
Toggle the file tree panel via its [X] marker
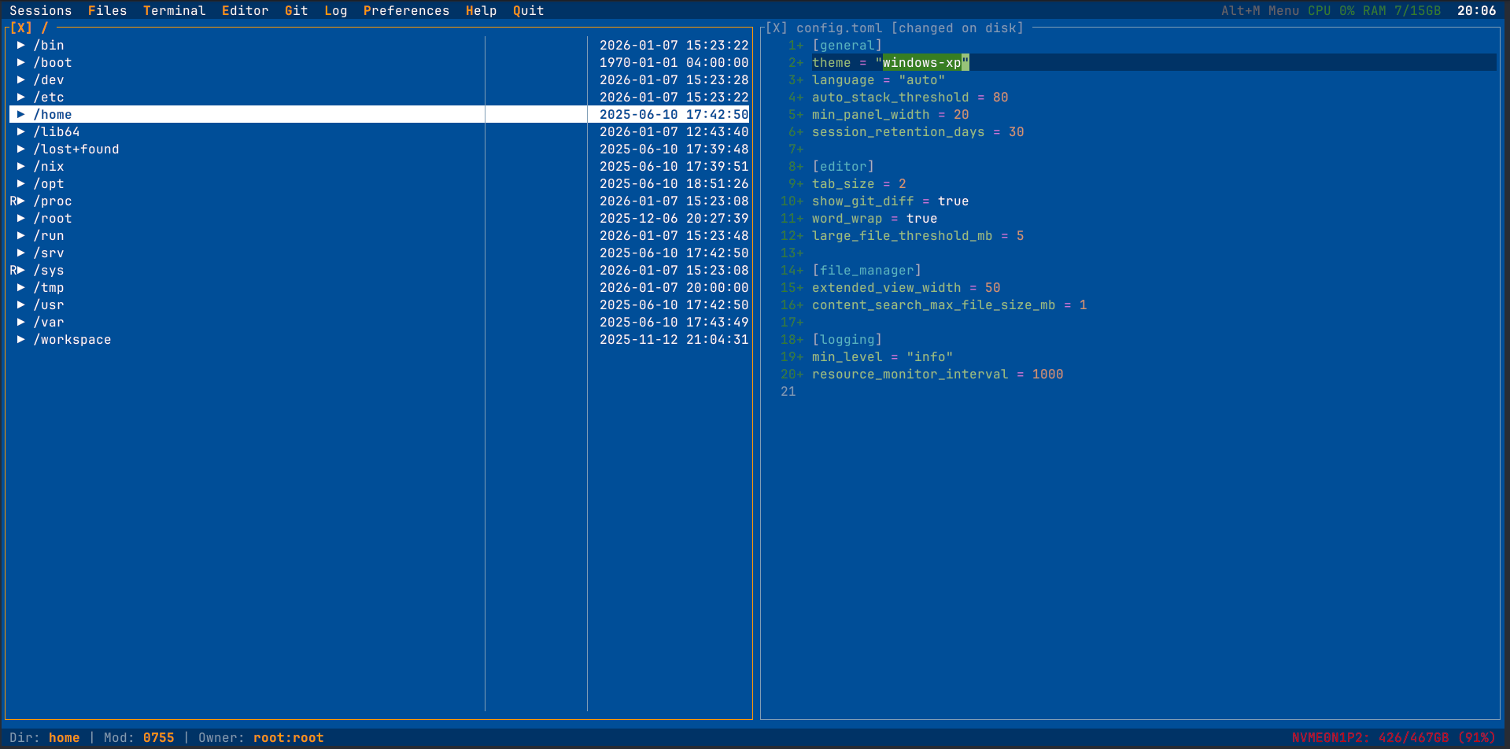pyautogui.click(x=21, y=28)
